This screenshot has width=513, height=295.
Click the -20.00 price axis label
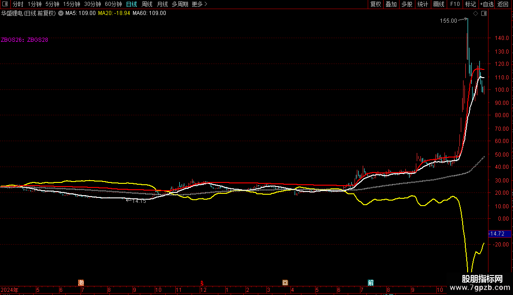[501, 245]
